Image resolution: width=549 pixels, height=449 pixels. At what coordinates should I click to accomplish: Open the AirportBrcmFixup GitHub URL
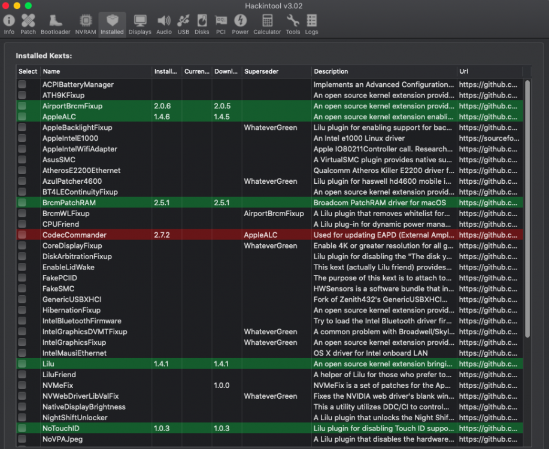pos(488,106)
